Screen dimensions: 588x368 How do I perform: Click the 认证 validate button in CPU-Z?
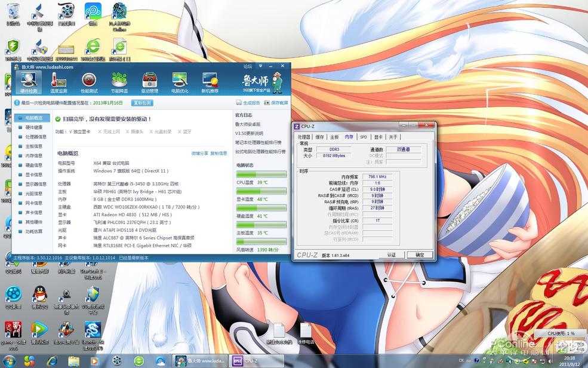pos(392,255)
